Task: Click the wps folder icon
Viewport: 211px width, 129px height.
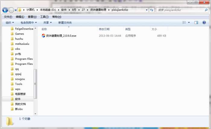Action: point(12,89)
